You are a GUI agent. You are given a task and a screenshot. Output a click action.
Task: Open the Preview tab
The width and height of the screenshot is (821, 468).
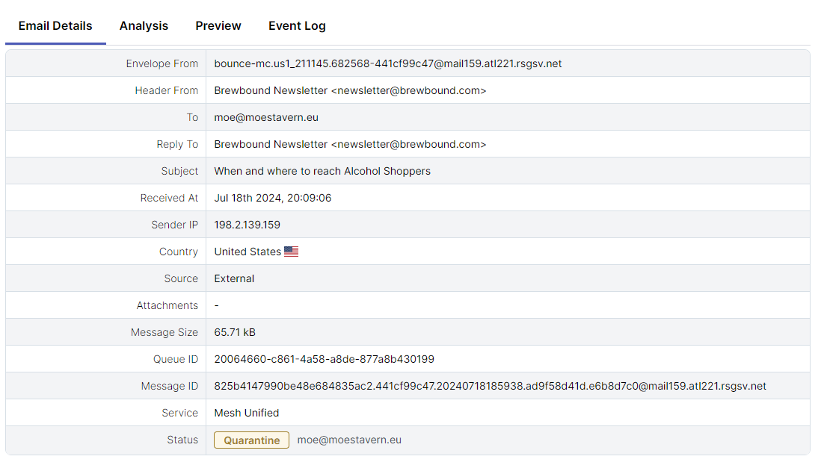click(x=218, y=25)
